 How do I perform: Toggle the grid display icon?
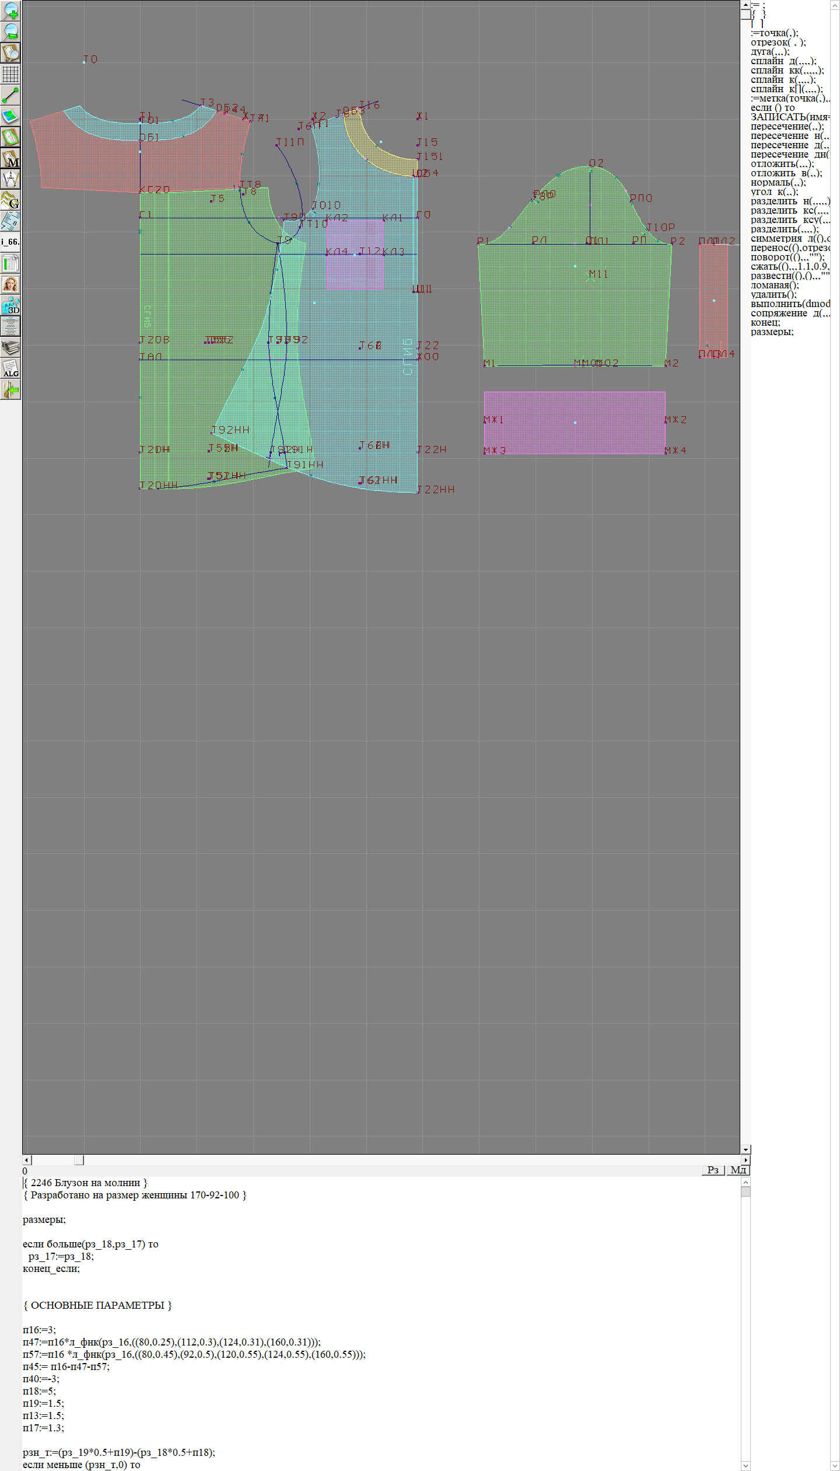pyautogui.click(x=10, y=74)
